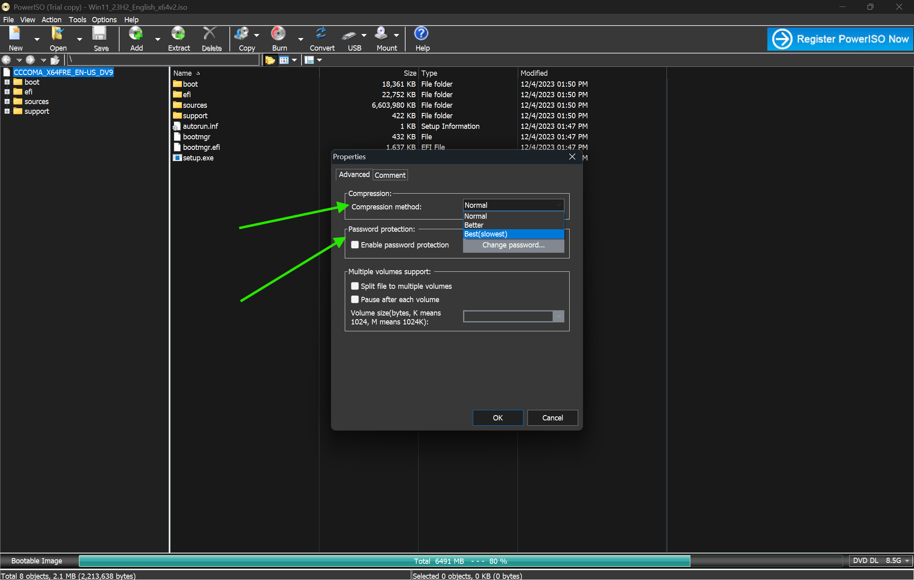914x580 pixels.
Task: Tick Pause after each volume
Action: point(355,299)
